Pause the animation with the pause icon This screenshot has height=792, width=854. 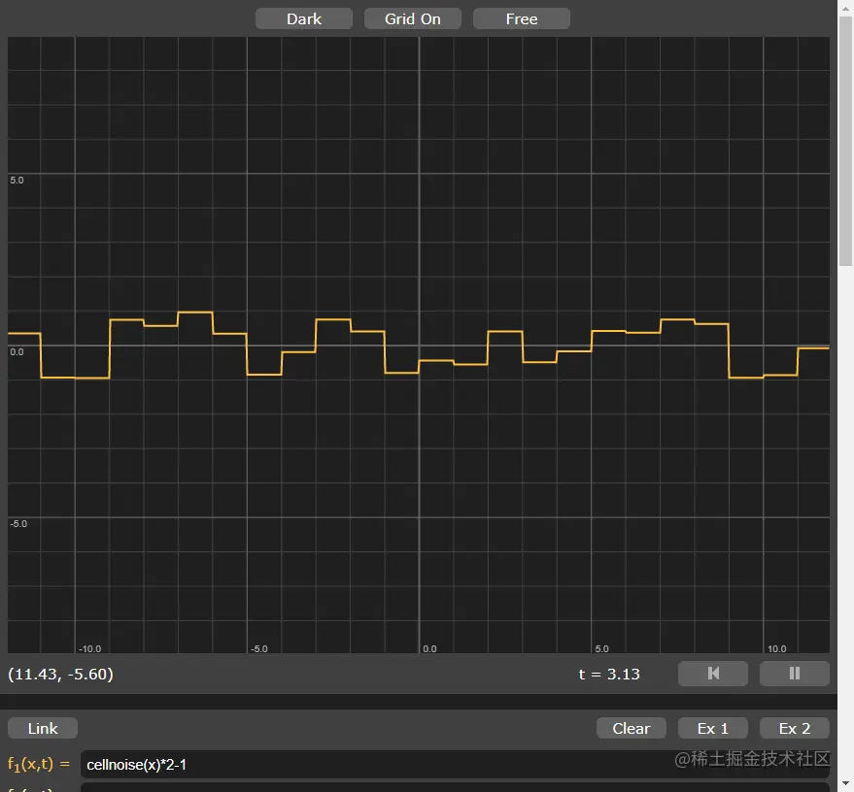pyautogui.click(x=795, y=674)
